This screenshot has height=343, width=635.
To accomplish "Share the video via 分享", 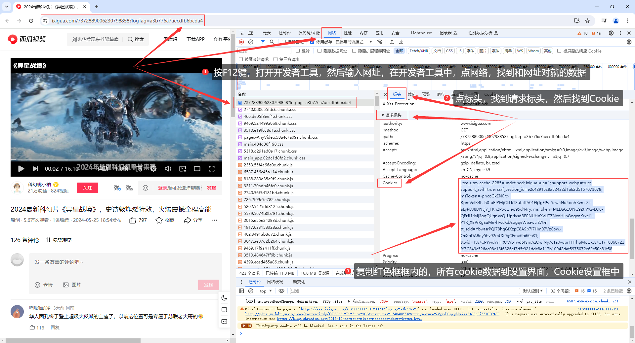I will point(193,220).
